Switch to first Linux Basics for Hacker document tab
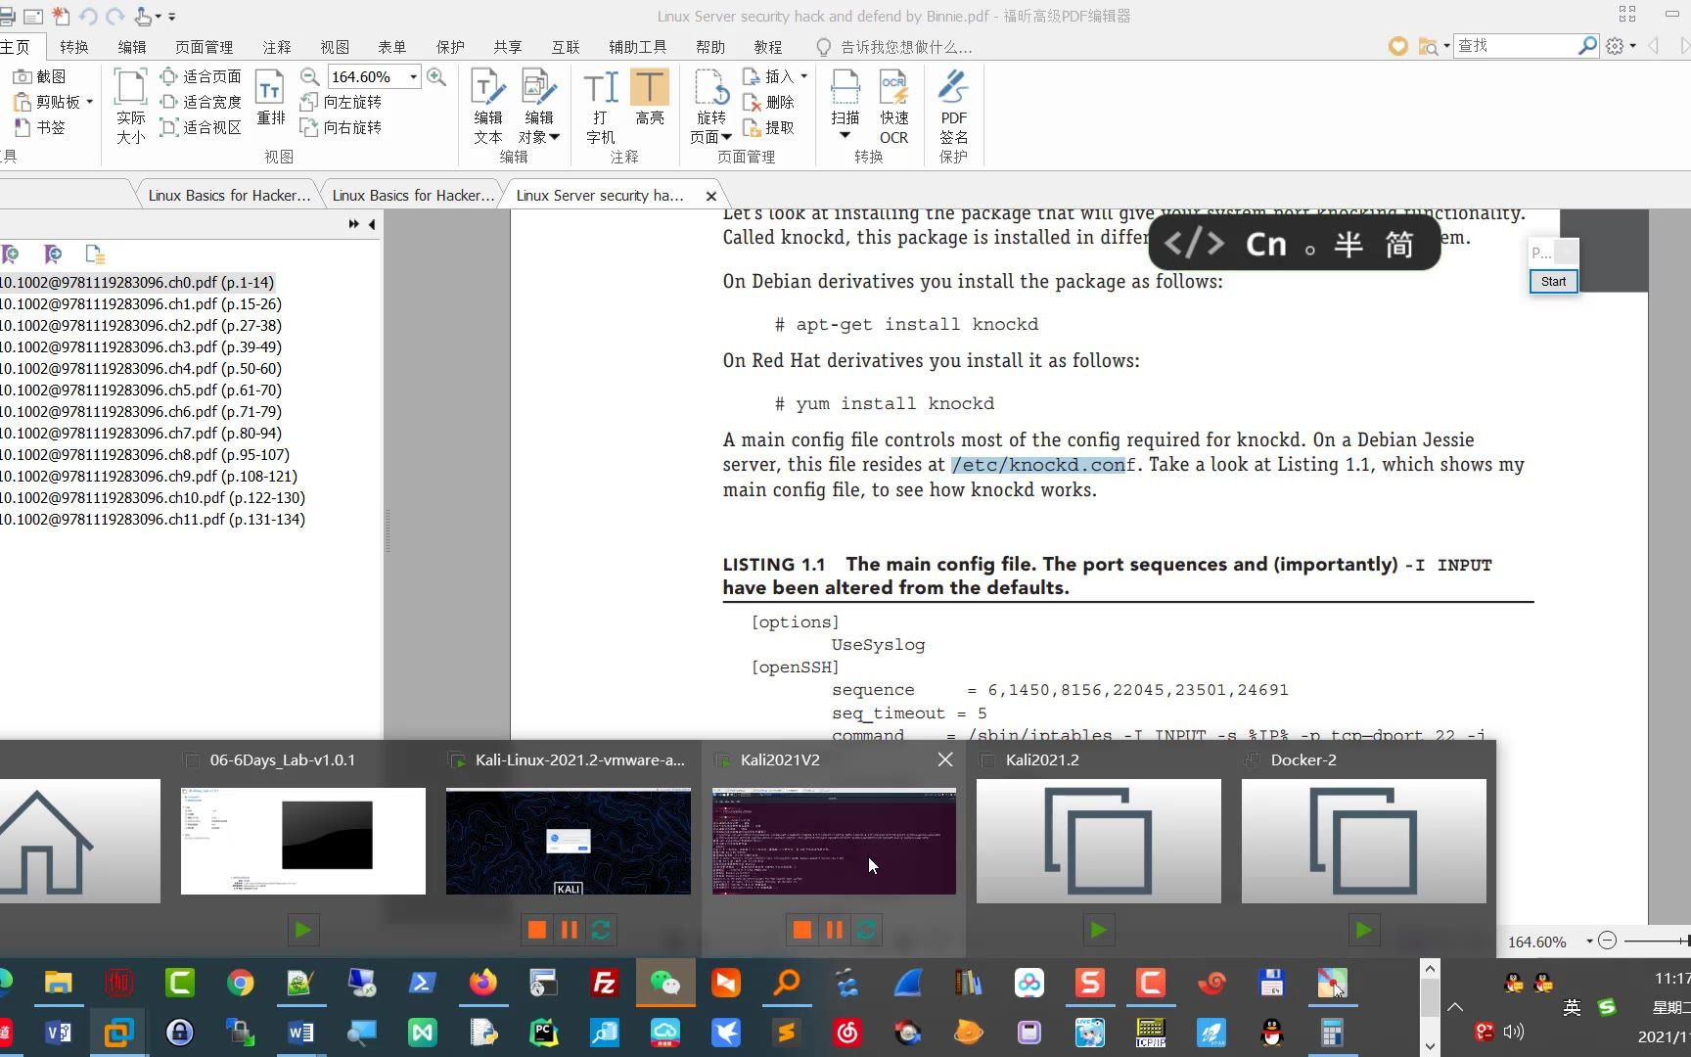 point(229,195)
